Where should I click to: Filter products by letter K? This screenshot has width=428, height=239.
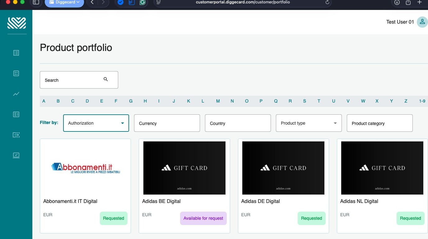(188, 101)
